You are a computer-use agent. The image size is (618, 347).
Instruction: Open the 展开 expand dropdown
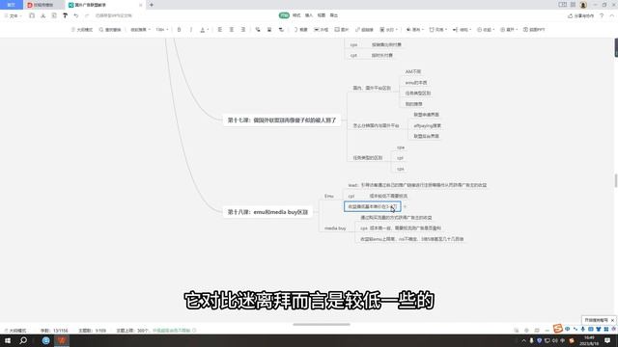pyautogui.click(x=509, y=30)
